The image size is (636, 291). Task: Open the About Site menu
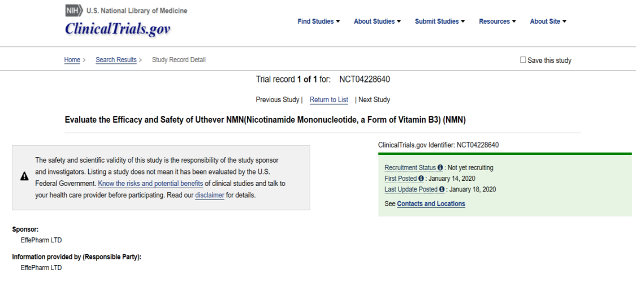[548, 21]
